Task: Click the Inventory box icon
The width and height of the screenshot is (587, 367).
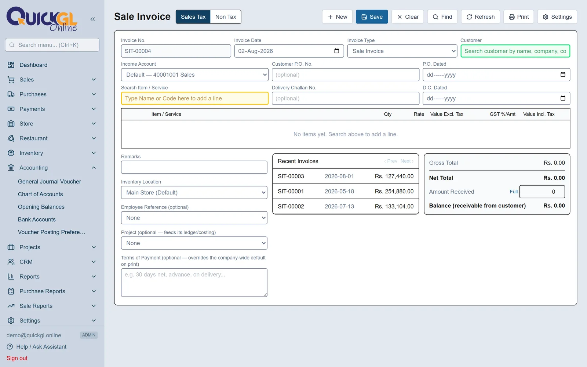Action: click(11, 153)
